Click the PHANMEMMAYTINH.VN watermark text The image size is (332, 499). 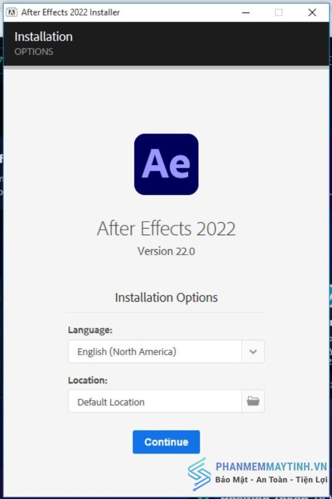271,466
